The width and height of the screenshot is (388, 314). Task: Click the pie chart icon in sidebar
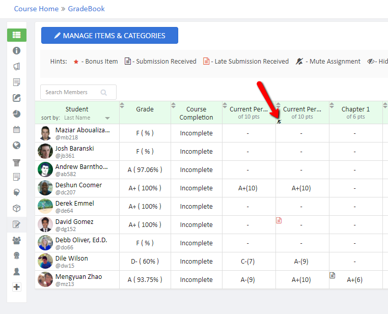(x=17, y=113)
